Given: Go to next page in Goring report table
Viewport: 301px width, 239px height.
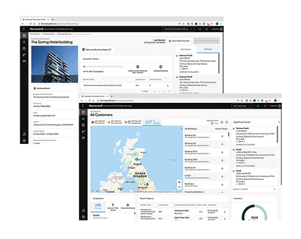Looking at the screenshot, I should [x=164, y=91].
